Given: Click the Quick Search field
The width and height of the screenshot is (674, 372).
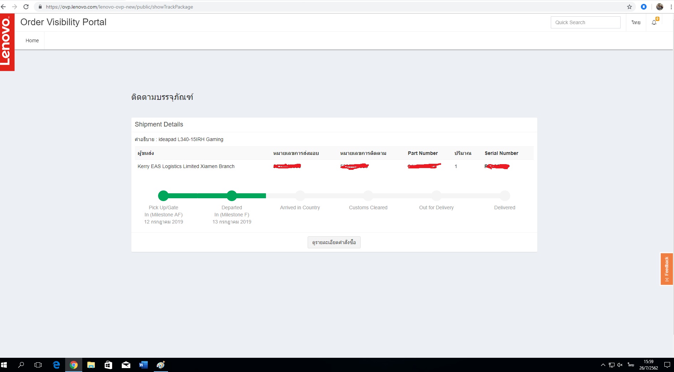Looking at the screenshot, I should tap(585, 22).
